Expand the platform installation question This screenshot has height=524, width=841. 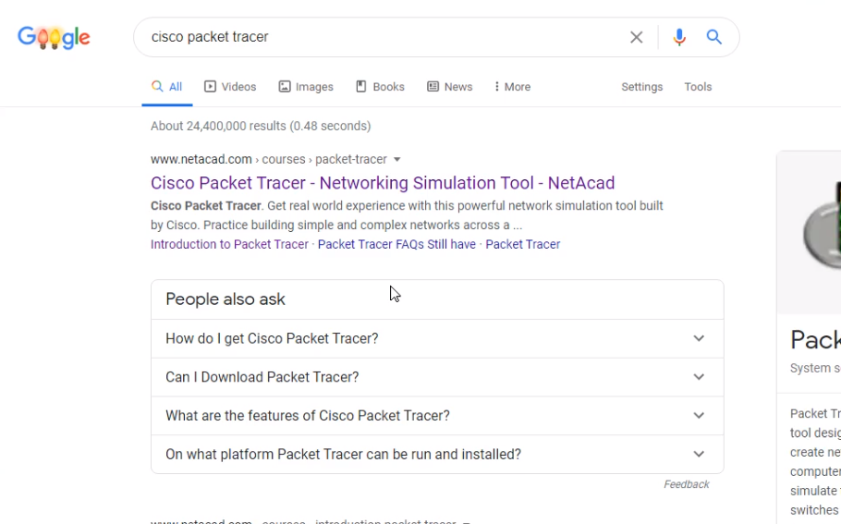pyautogui.click(x=436, y=455)
